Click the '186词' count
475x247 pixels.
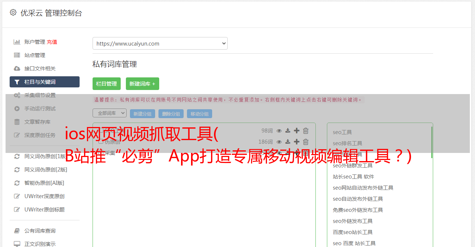point(265,142)
